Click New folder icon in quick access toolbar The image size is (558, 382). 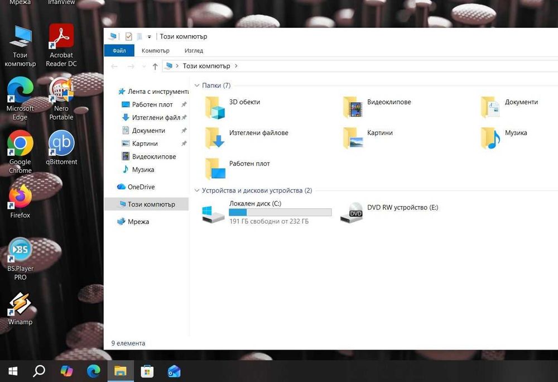coord(139,36)
